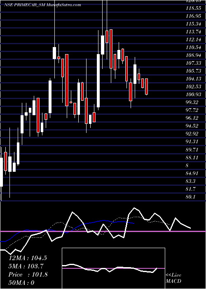
Task: Click the 94.52 price axis label
Action: coord(192,126)
